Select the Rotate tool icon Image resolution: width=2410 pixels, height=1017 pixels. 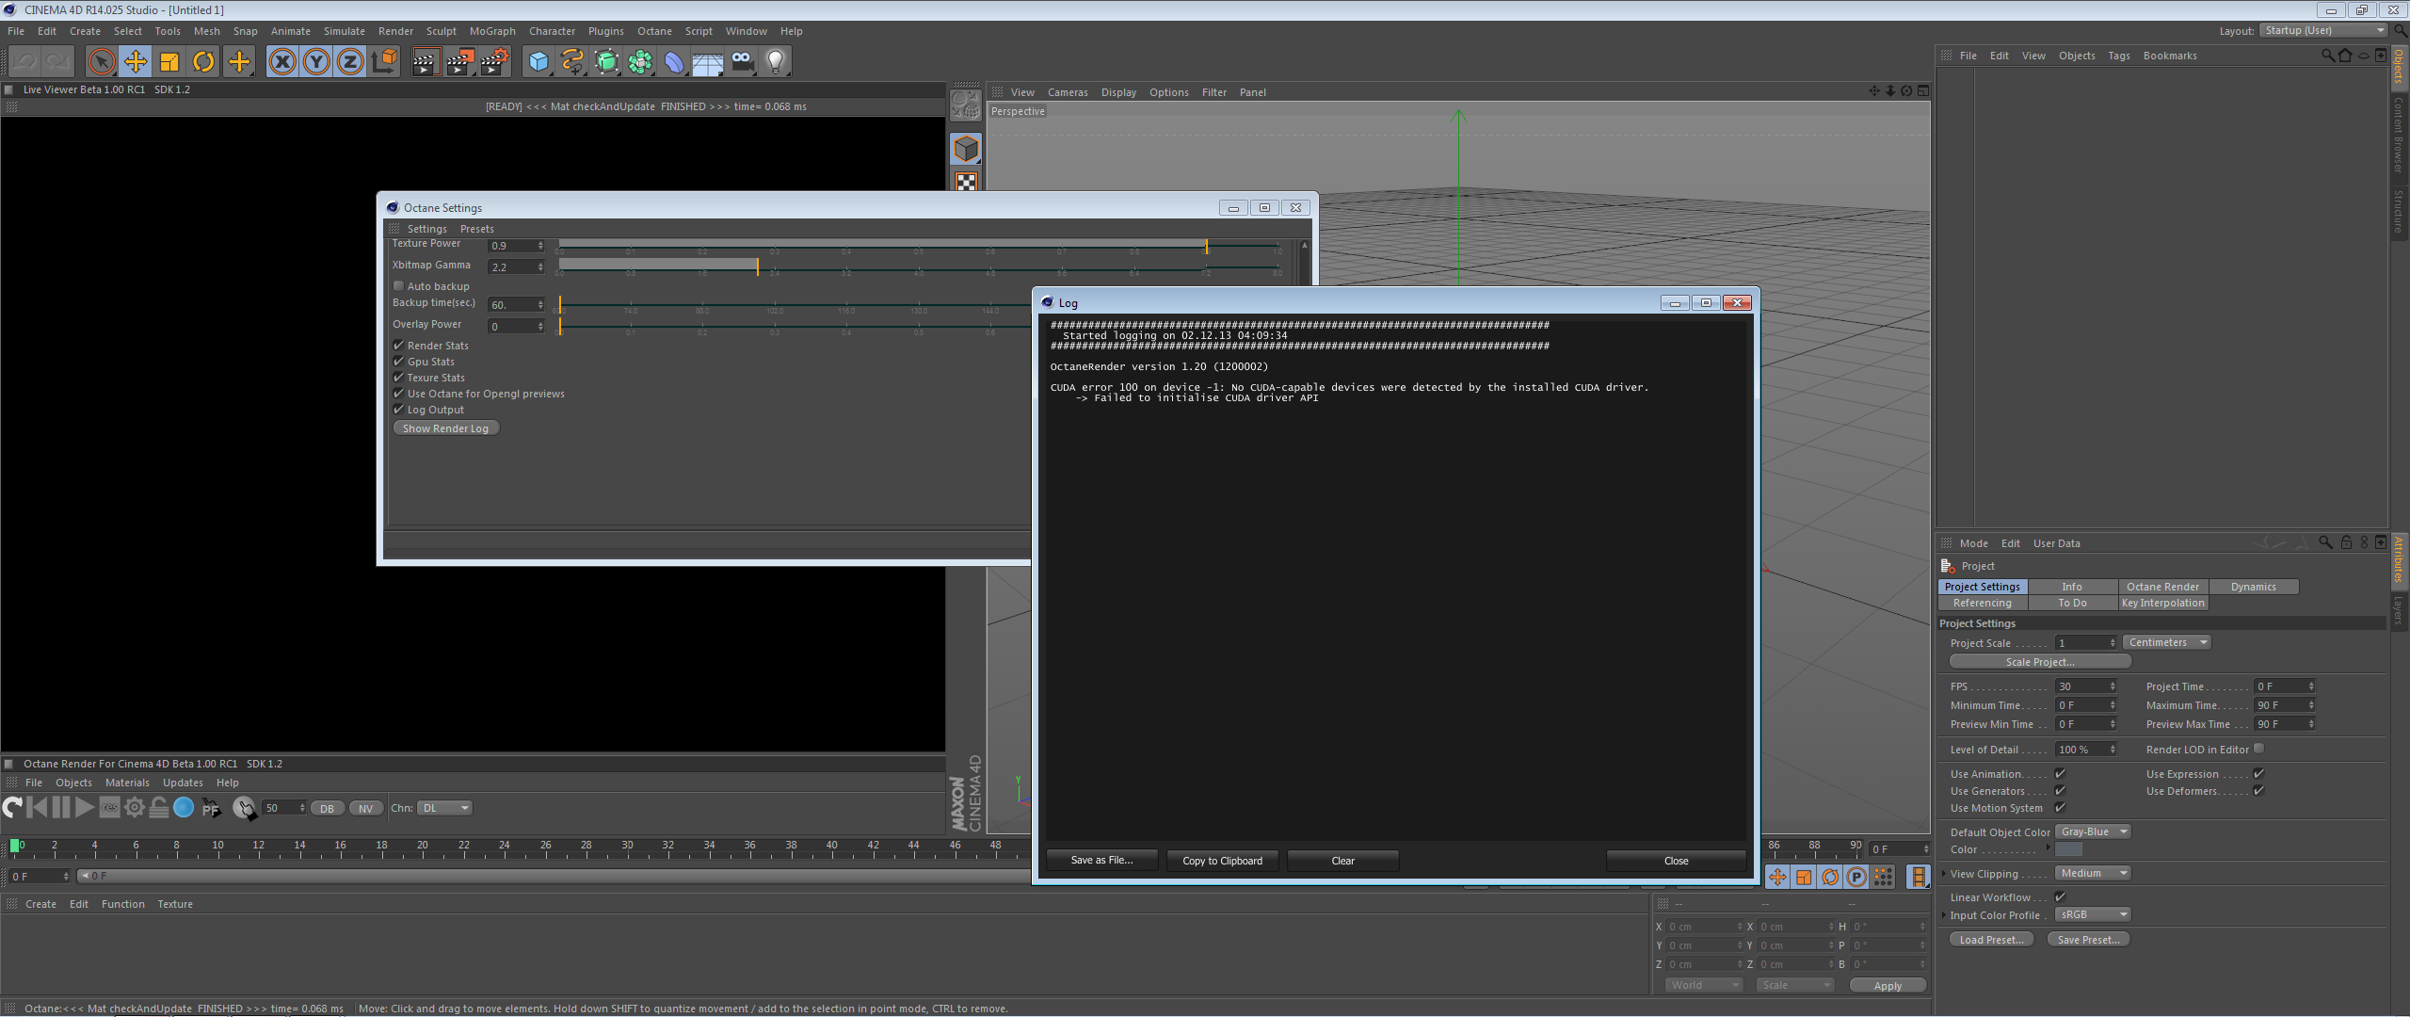point(203,62)
